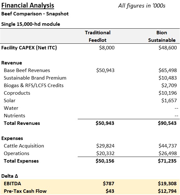The image size is (180, 195).
Task: Select Biogas & RFS/LCFS Credits label
Action: 34,86
